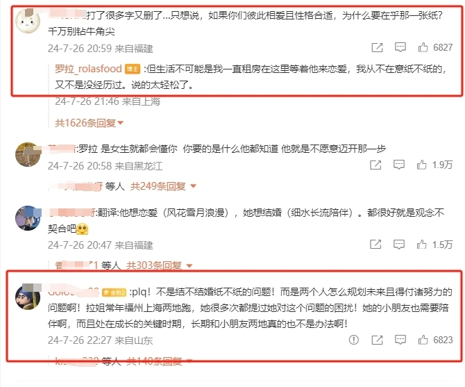Like the comment with 6827 likes
This screenshot has width=465, height=387.
pos(435,47)
